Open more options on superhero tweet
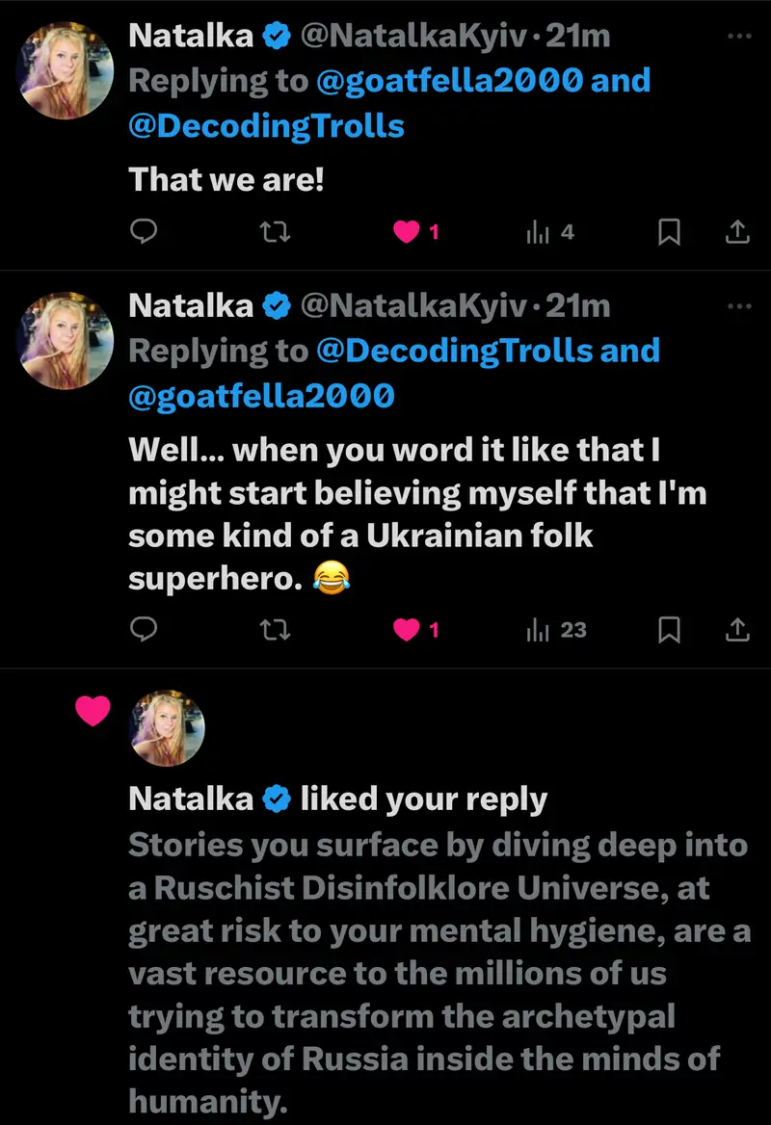 pyautogui.click(x=738, y=306)
